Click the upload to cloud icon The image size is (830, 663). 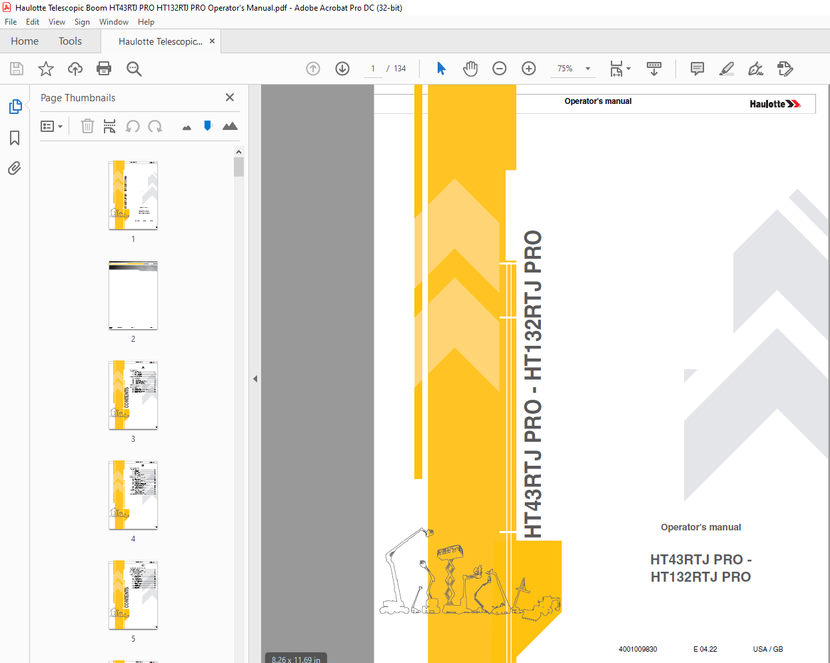click(75, 69)
